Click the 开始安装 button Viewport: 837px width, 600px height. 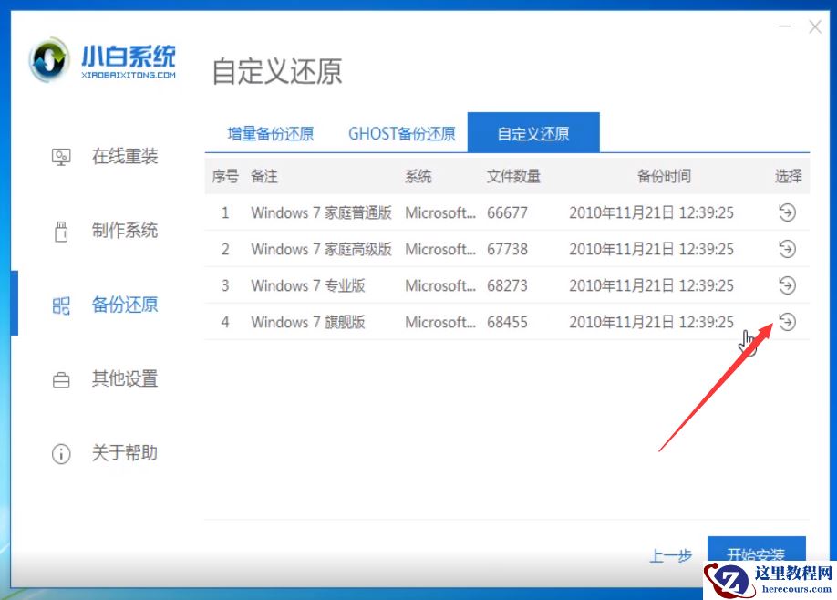(x=756, y=554)
